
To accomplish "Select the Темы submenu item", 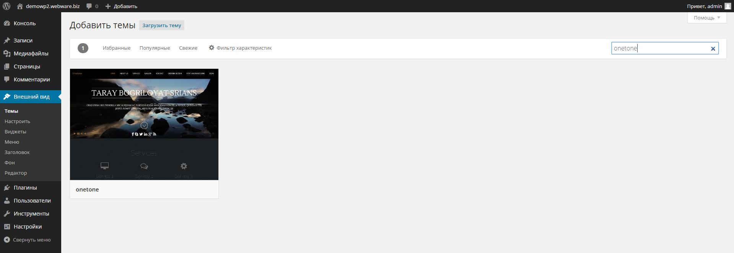I will tap(11, 111).
